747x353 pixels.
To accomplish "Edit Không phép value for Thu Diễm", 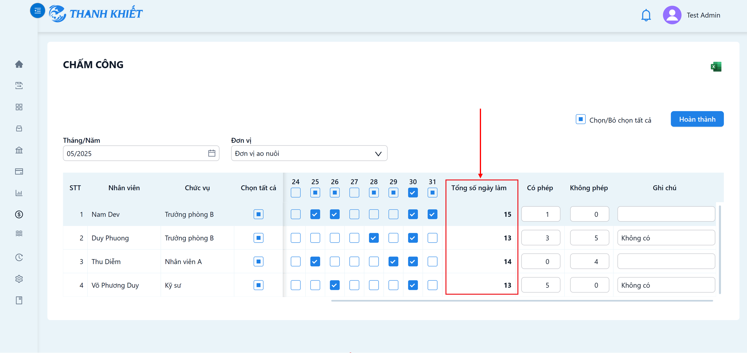I will point(589,262).
